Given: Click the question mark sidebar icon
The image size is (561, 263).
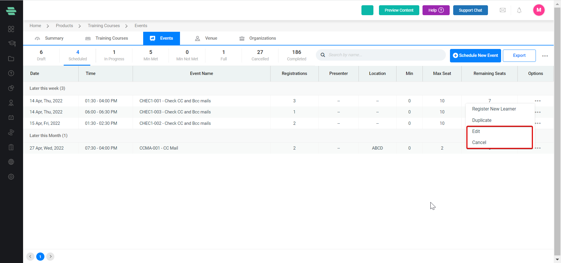Looking at the screenshot, I should coord(11,73).
